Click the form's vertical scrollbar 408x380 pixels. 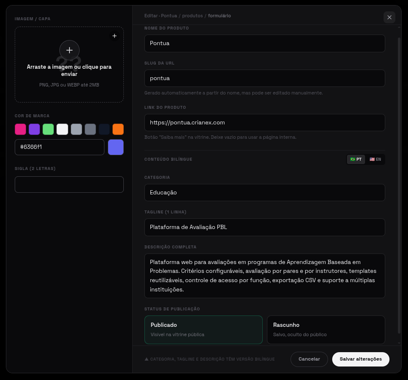pos(399,185)
